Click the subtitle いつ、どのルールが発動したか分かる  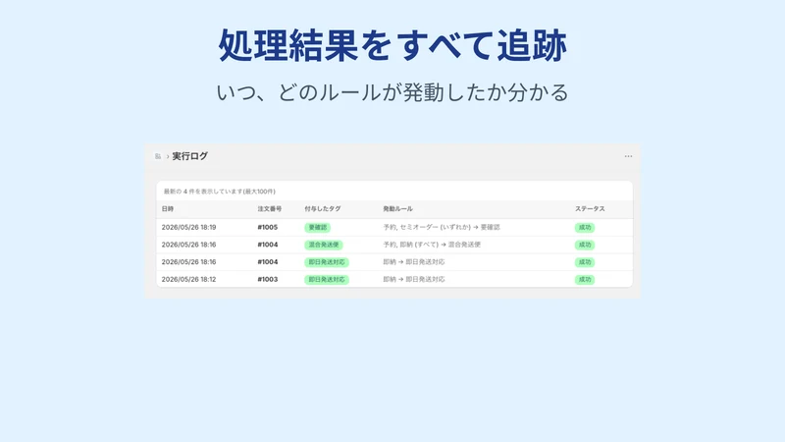tap(392, 92)
